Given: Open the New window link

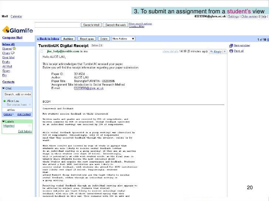Looking at the screenshot, I should coord(242,46).
